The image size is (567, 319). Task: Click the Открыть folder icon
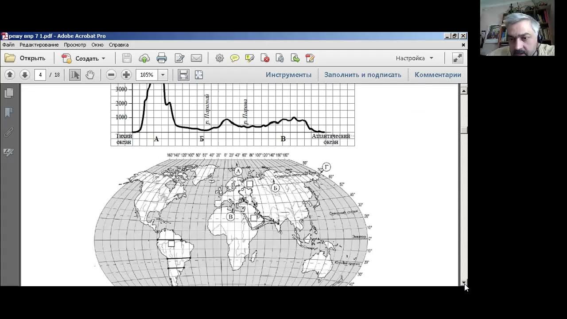pos(10,58)
